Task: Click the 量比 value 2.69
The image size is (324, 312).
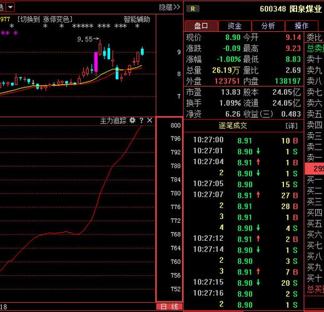Action: (x=293, y=71)
